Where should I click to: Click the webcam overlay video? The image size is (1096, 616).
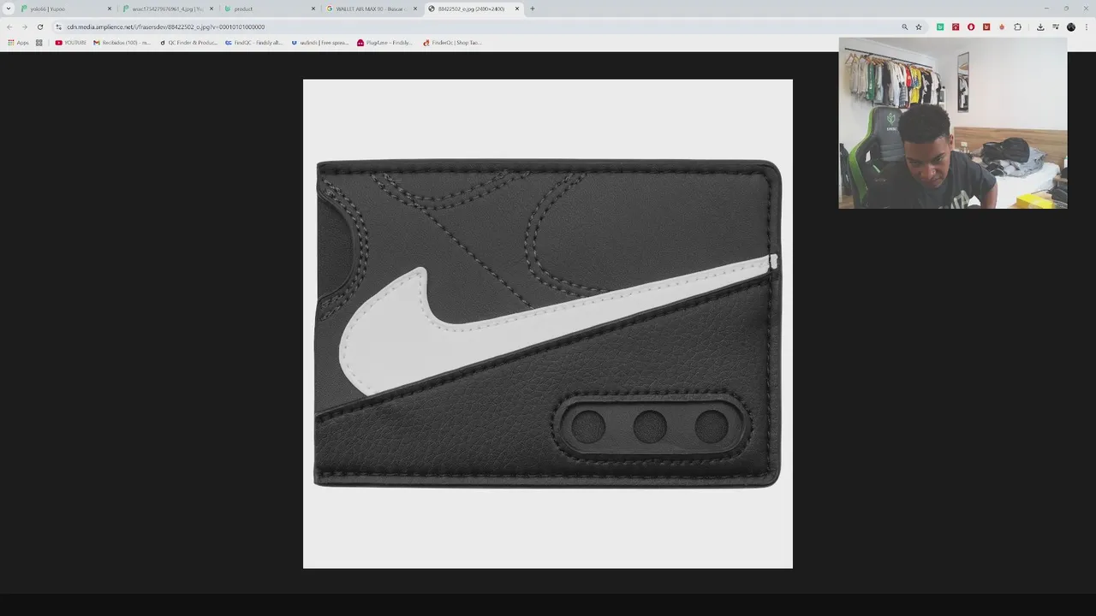[953, 122]
